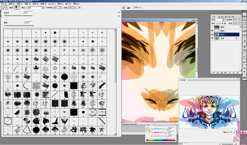The height and width of the screenshot is (145, 247).
Task: Choose the star outline brush preset
Action: tap(55, 68)
